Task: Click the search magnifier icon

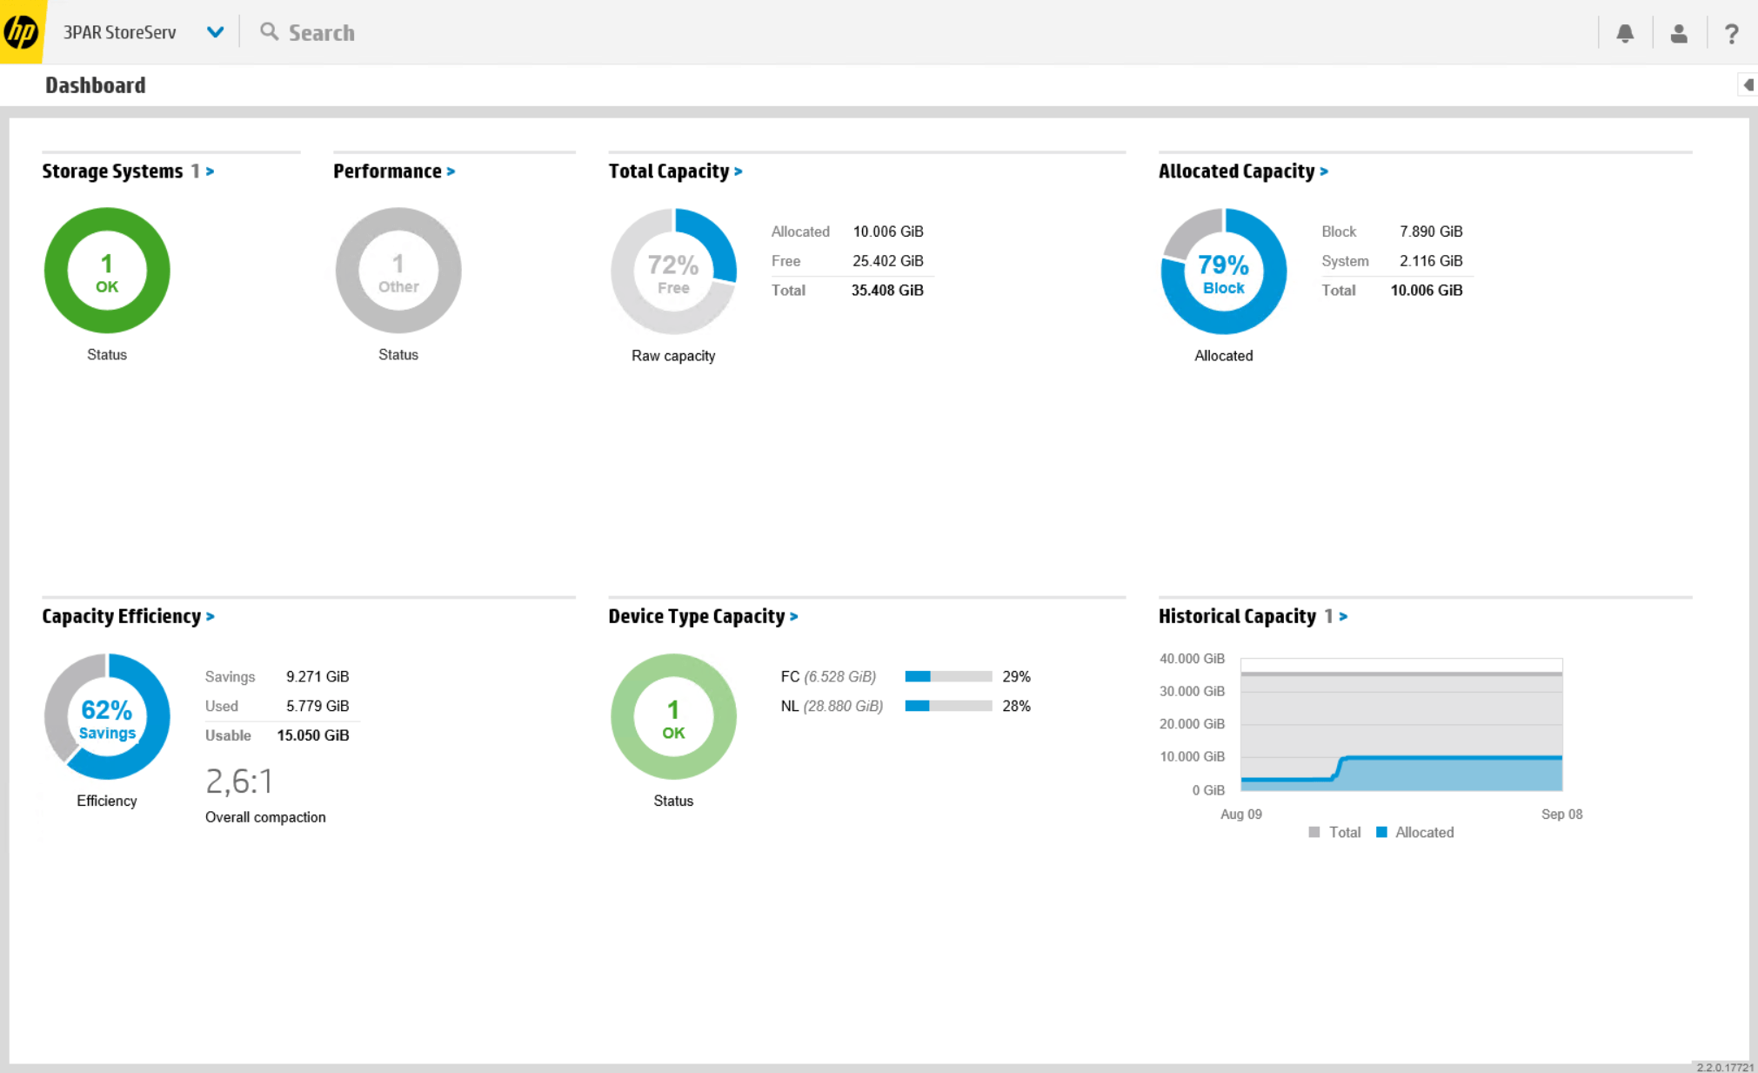Action: click(270, 32)
